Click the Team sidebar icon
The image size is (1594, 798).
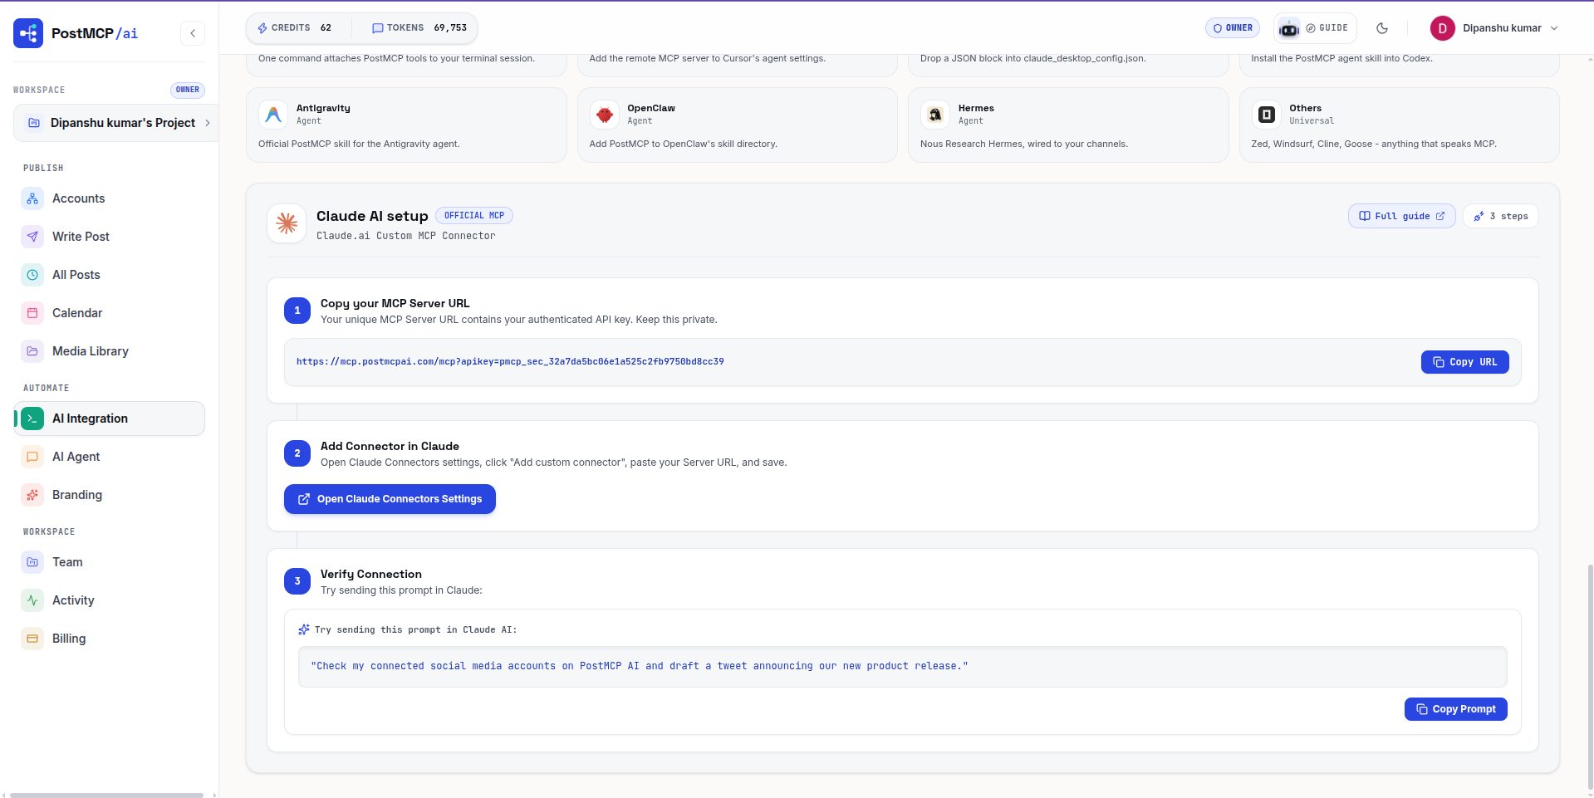coord(32,562)
